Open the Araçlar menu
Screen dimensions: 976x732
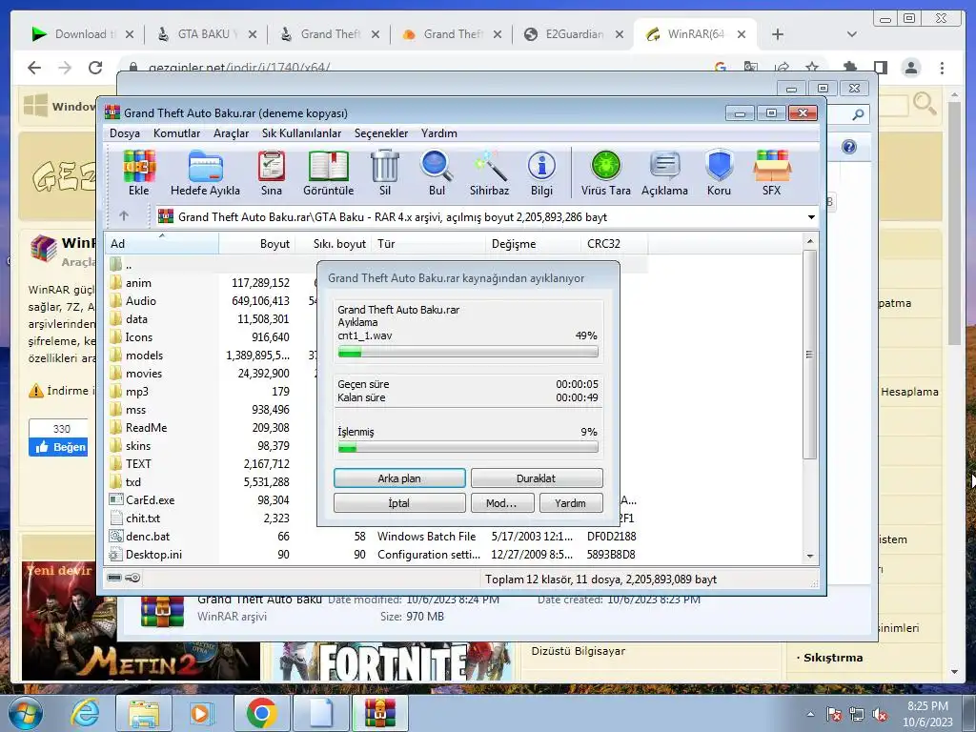coord(231,133)
